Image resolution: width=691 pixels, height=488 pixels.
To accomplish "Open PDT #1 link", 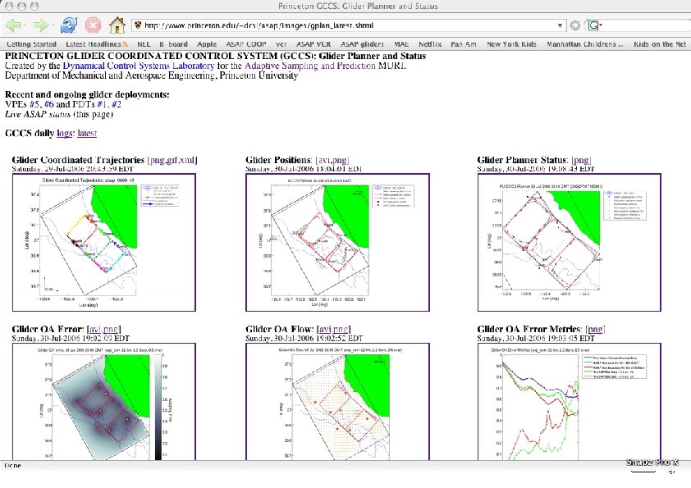I will (102, 104).
